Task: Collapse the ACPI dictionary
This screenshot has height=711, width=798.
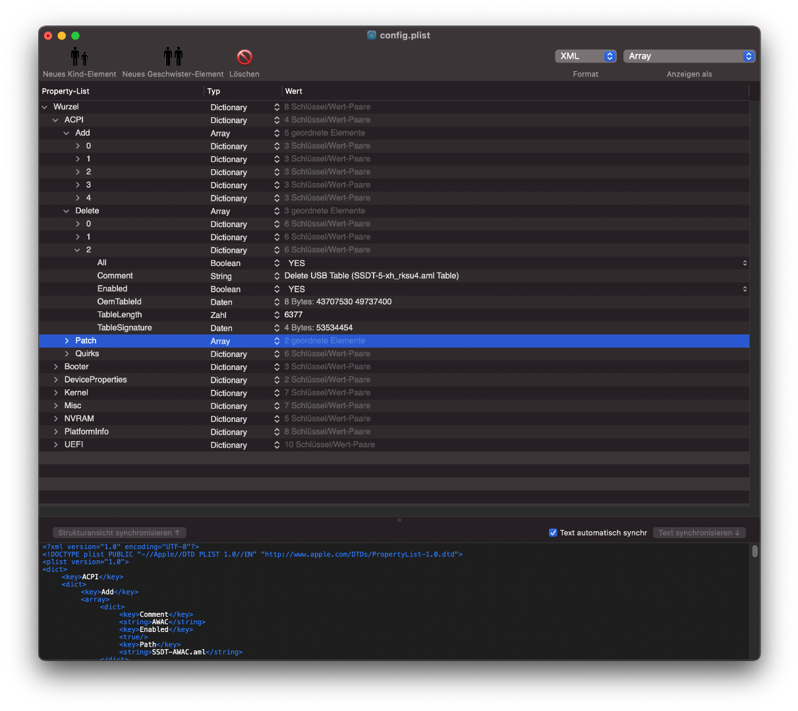Action: (x=55, y=120)
